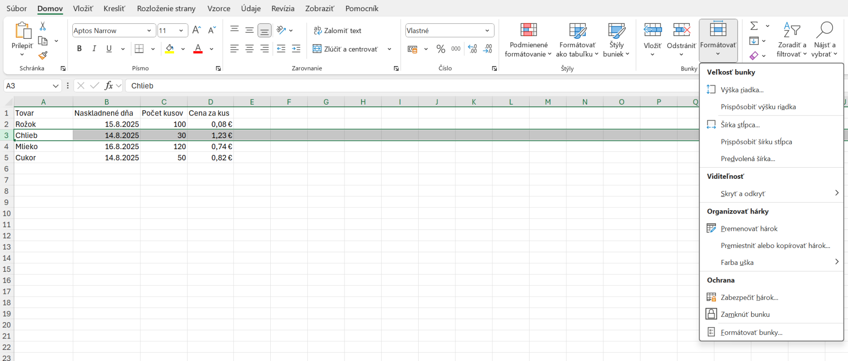Screen dimensions: 848x361
Task: Click Premenovať hárok
Action: coord(772,228)
